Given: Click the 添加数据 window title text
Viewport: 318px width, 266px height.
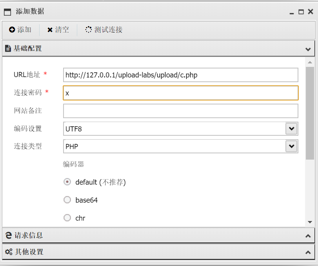Looking at the screenshot, I should [30, 11].
